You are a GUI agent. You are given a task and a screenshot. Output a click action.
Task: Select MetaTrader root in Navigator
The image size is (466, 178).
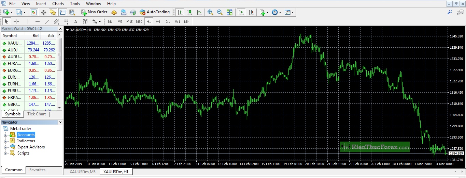coord(20,129)
